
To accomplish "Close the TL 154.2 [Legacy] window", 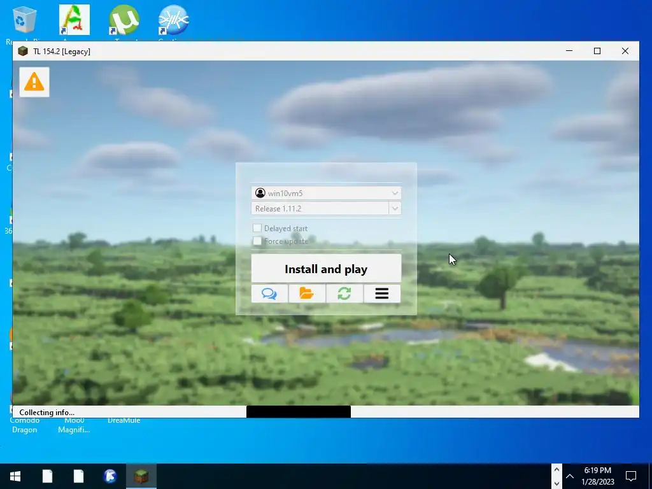I will tap(625, 51).
